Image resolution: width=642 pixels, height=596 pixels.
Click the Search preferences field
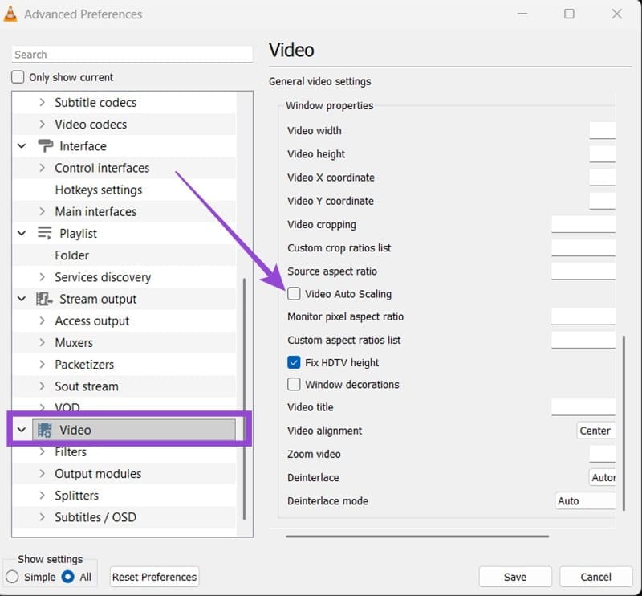tap(131, 54)
